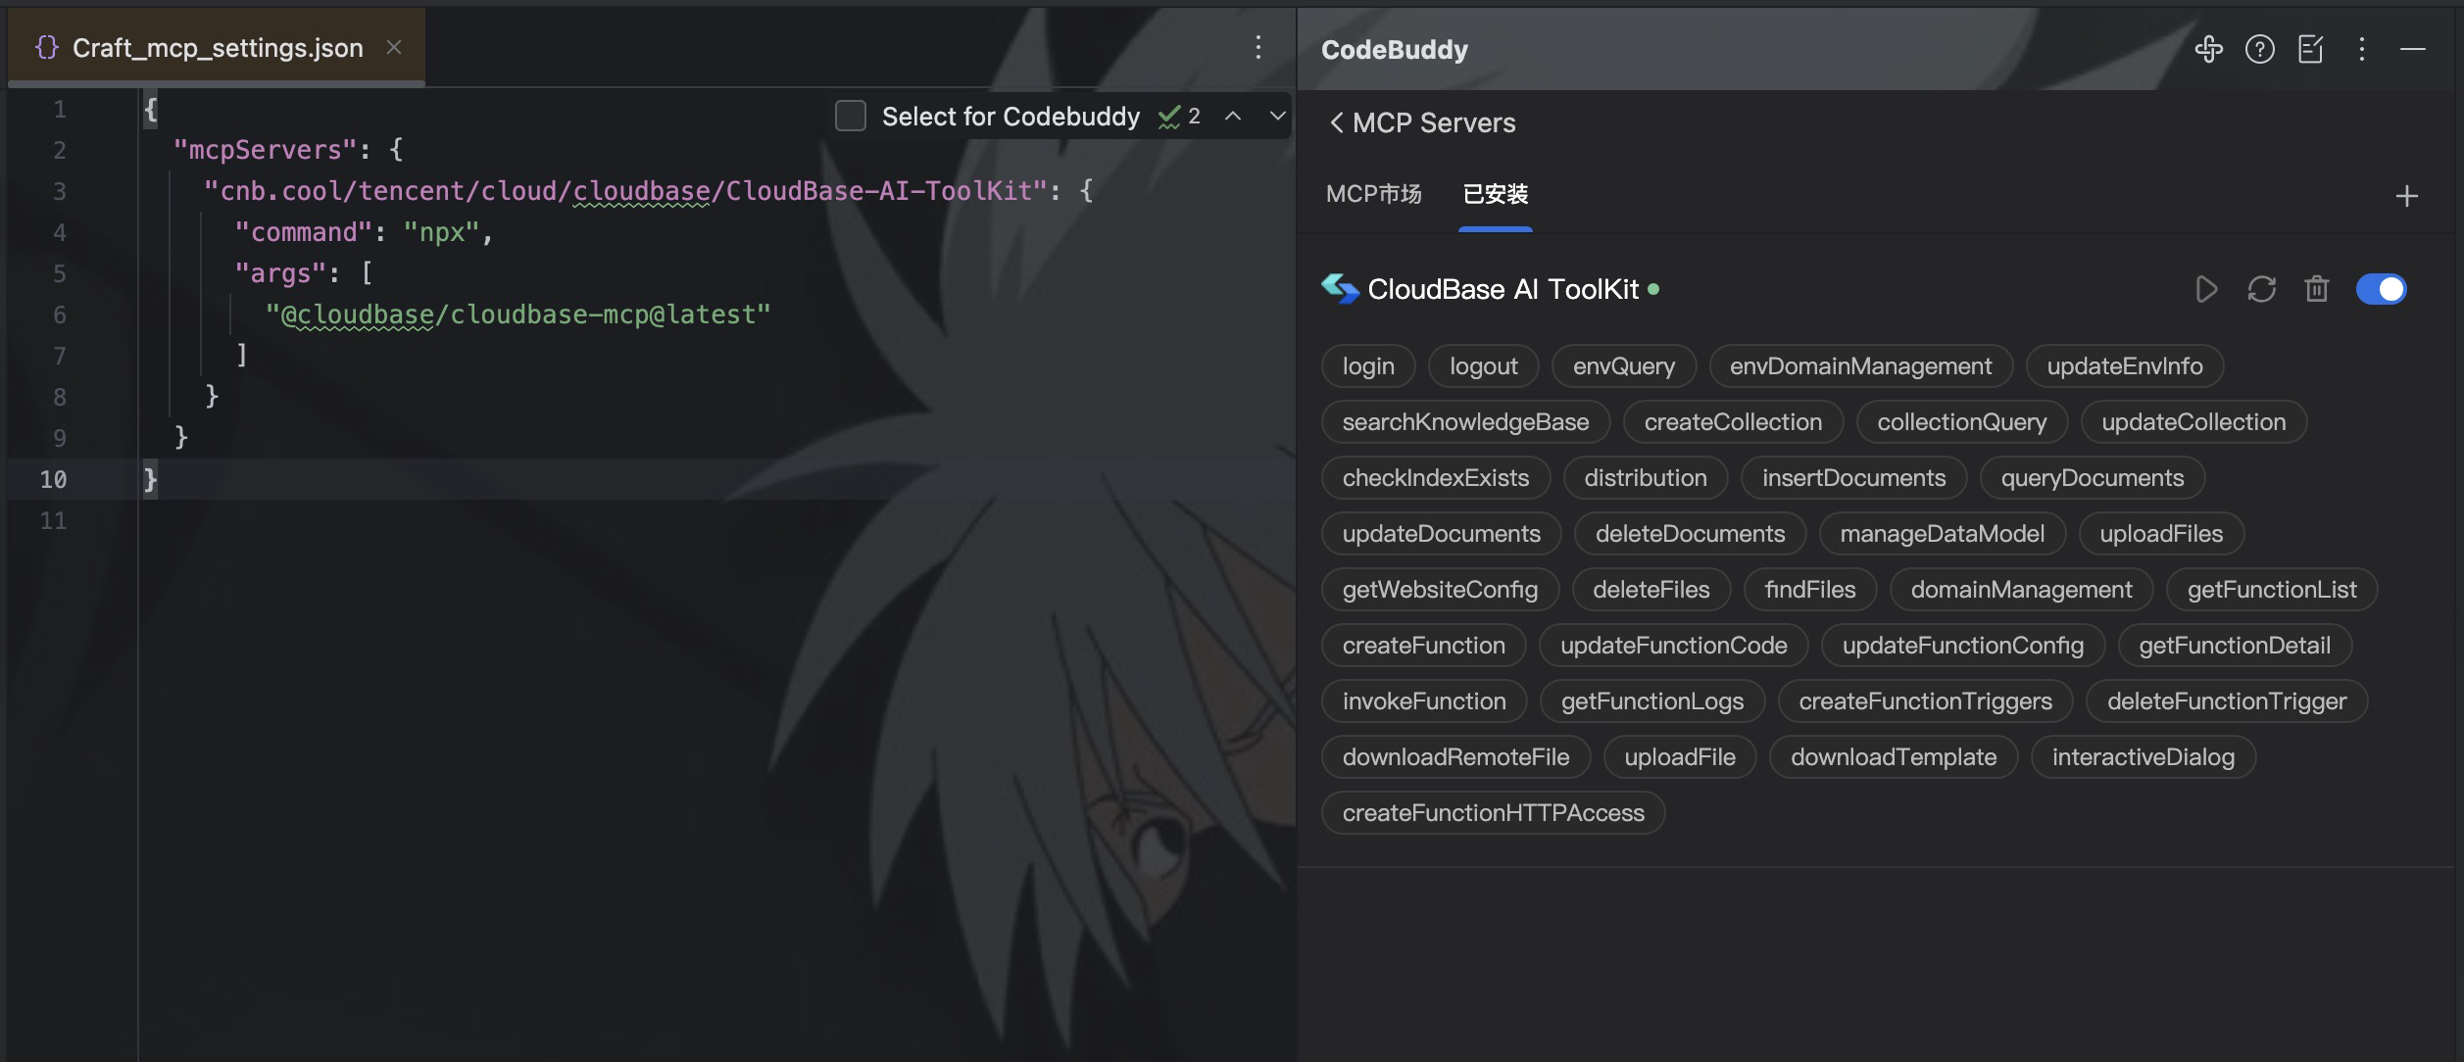
Task: Click the insertDocuments tool tag
Action: click(1854, 478)
